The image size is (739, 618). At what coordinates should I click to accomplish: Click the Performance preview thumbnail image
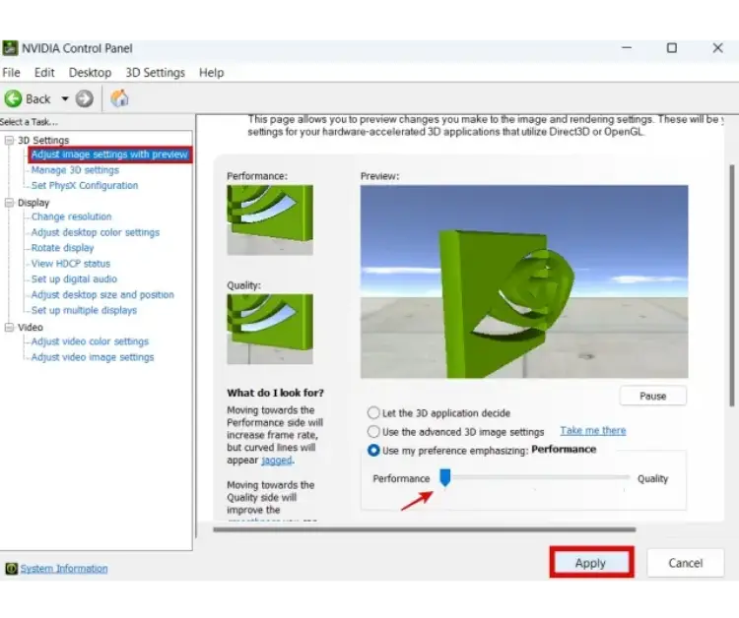coord(269,219)
